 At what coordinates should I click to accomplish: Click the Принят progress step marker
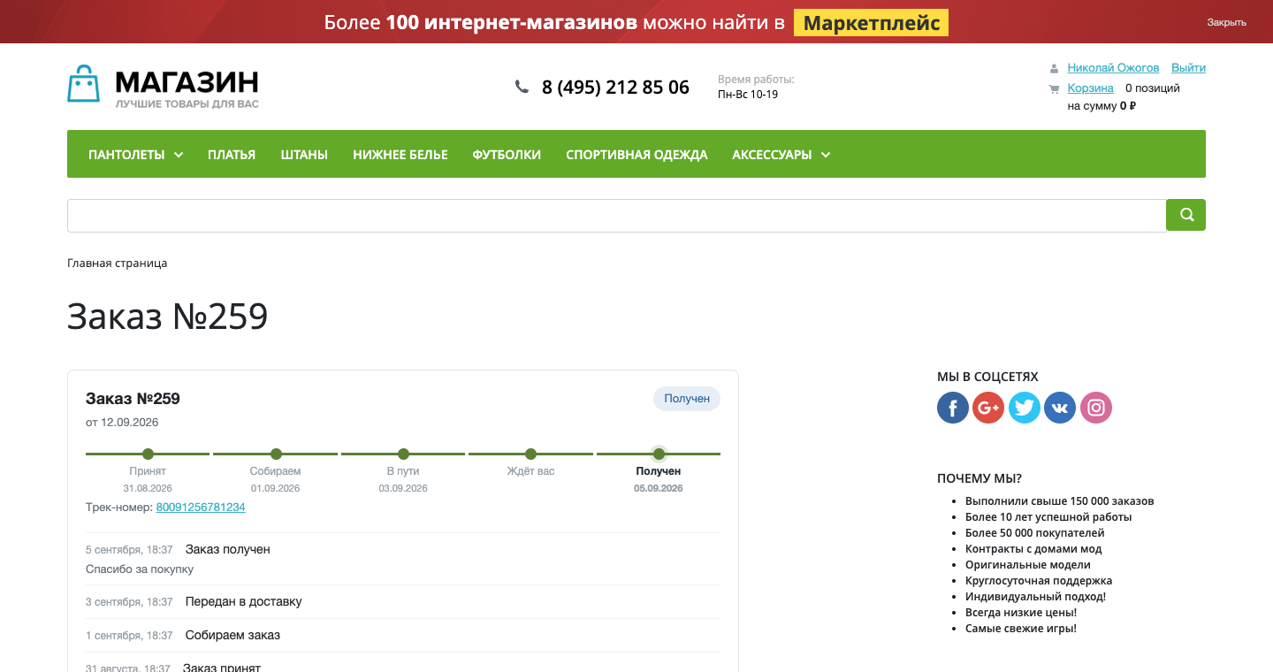pos(148,454)
